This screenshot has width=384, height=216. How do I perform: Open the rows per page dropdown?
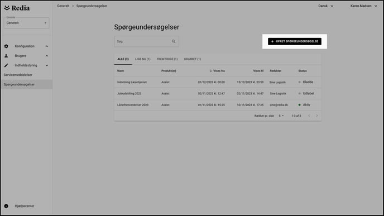tap(281, 116)
